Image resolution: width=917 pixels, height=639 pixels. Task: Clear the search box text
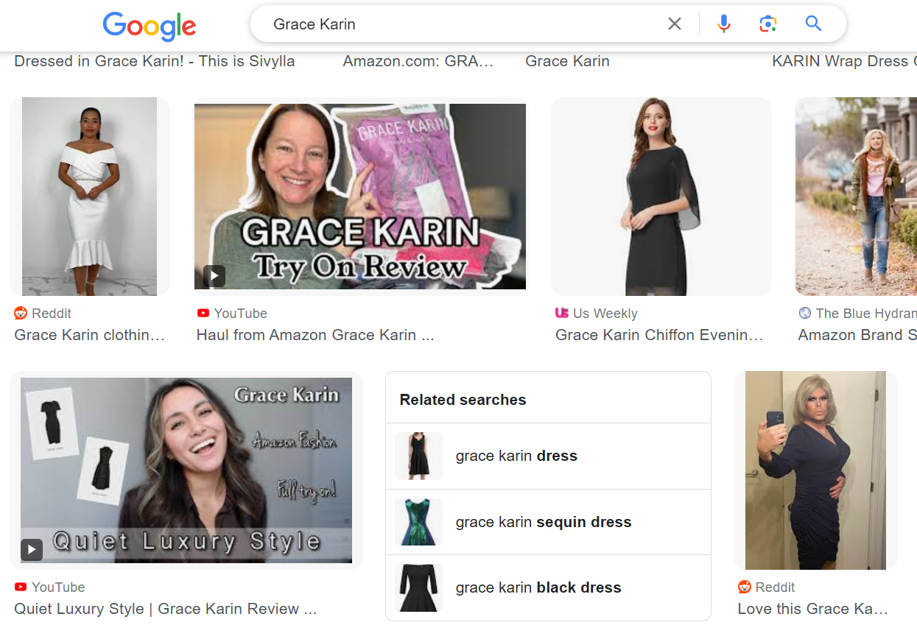tap(674, 24)
